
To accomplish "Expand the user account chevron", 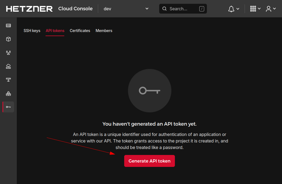I will 274,9.
